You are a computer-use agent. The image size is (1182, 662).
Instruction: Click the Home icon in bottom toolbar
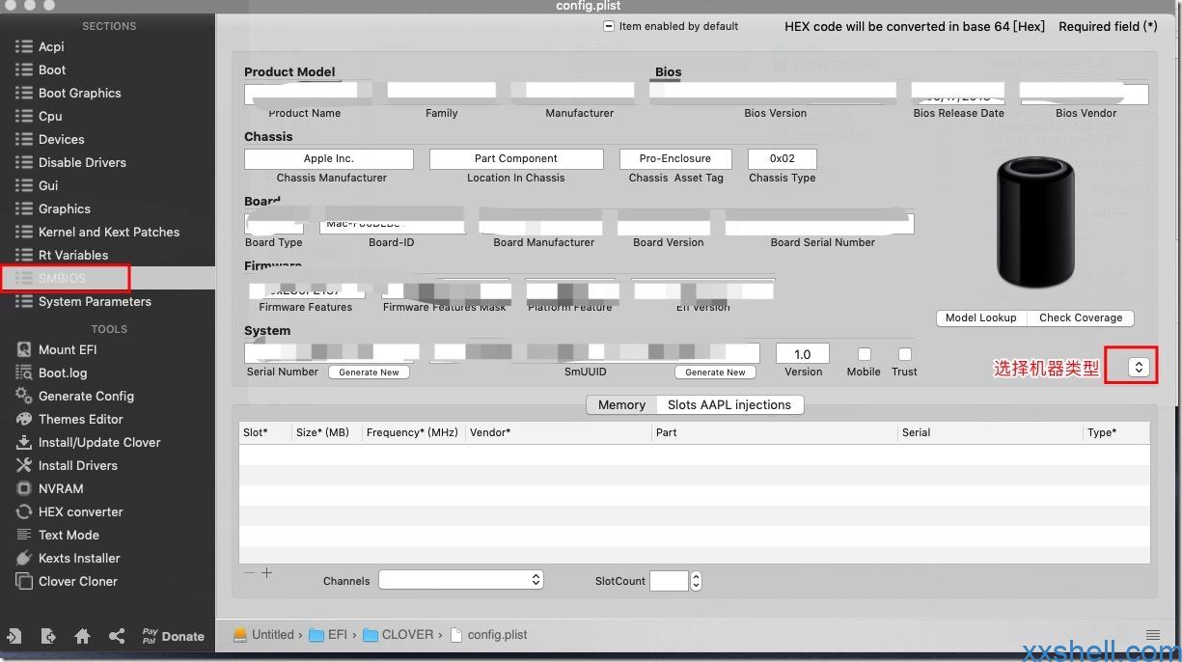82,636
